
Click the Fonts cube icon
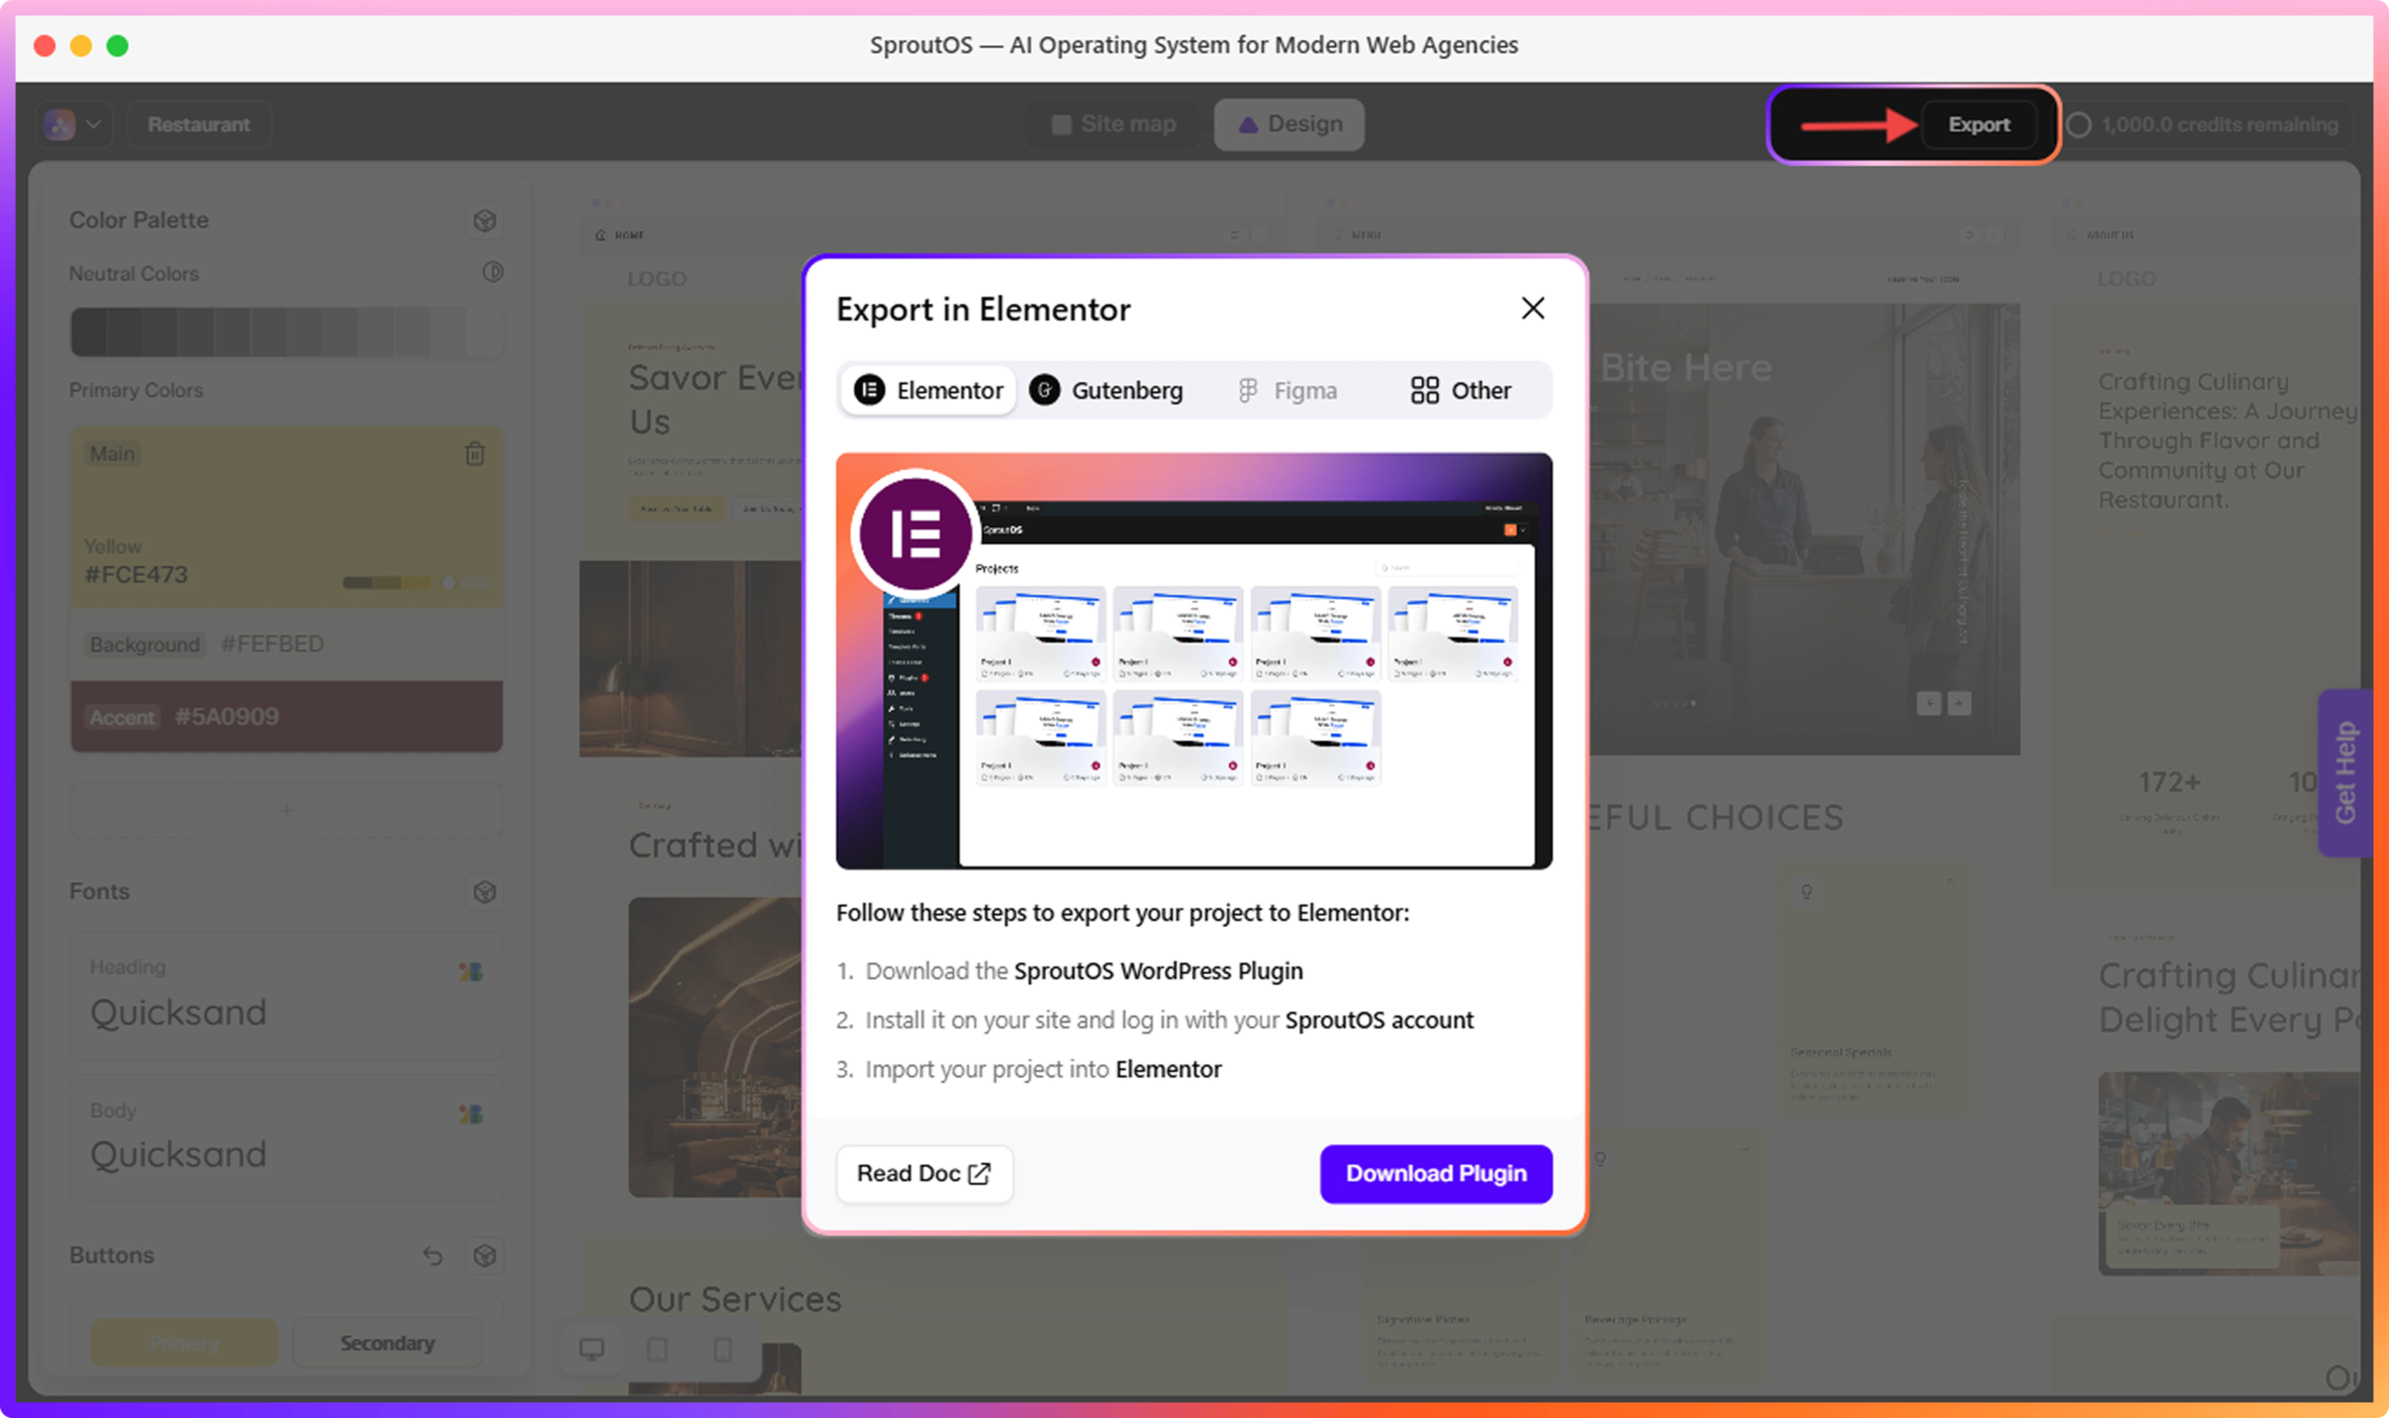pos(484,892)
